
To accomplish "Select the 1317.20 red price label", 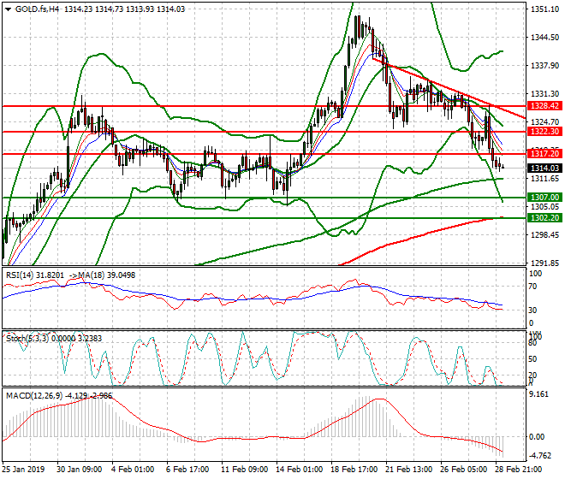I will [x=543, y=153].
